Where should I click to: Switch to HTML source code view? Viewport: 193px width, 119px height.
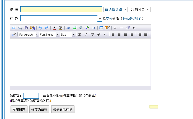tap(134, 28)
